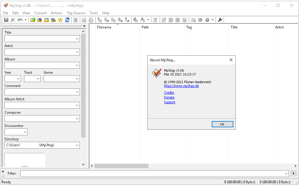Screen dimensions: 299x185
Task: Sort by the Filename column header
Action: click(118, 27)
